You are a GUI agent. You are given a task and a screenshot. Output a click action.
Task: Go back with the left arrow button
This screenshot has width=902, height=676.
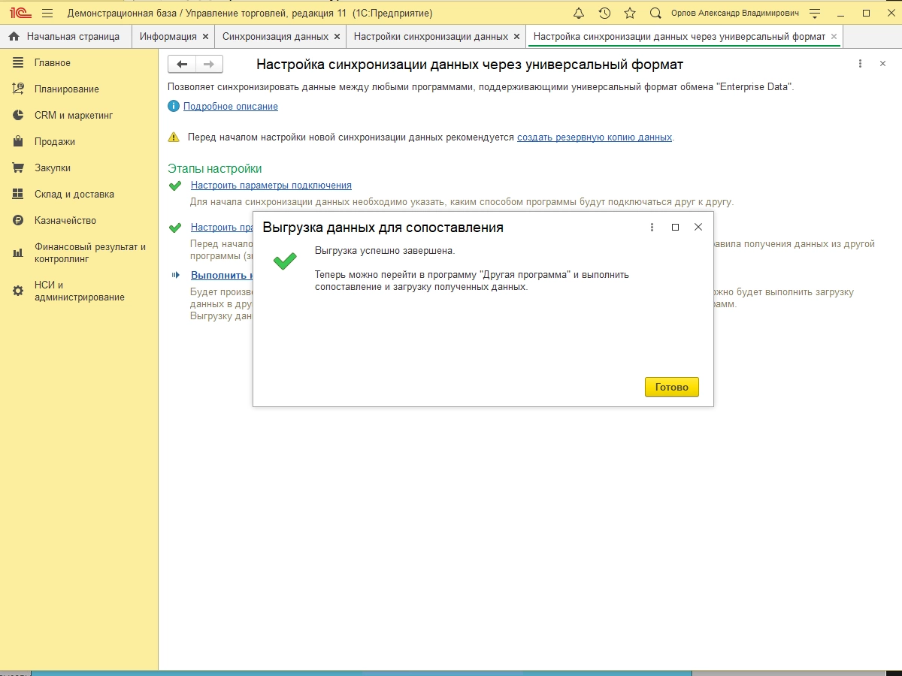pyautogui.click(x=182, y=65)
